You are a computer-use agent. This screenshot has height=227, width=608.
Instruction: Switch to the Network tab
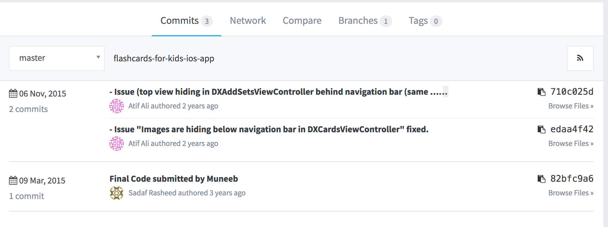click(x=248, y=21)
